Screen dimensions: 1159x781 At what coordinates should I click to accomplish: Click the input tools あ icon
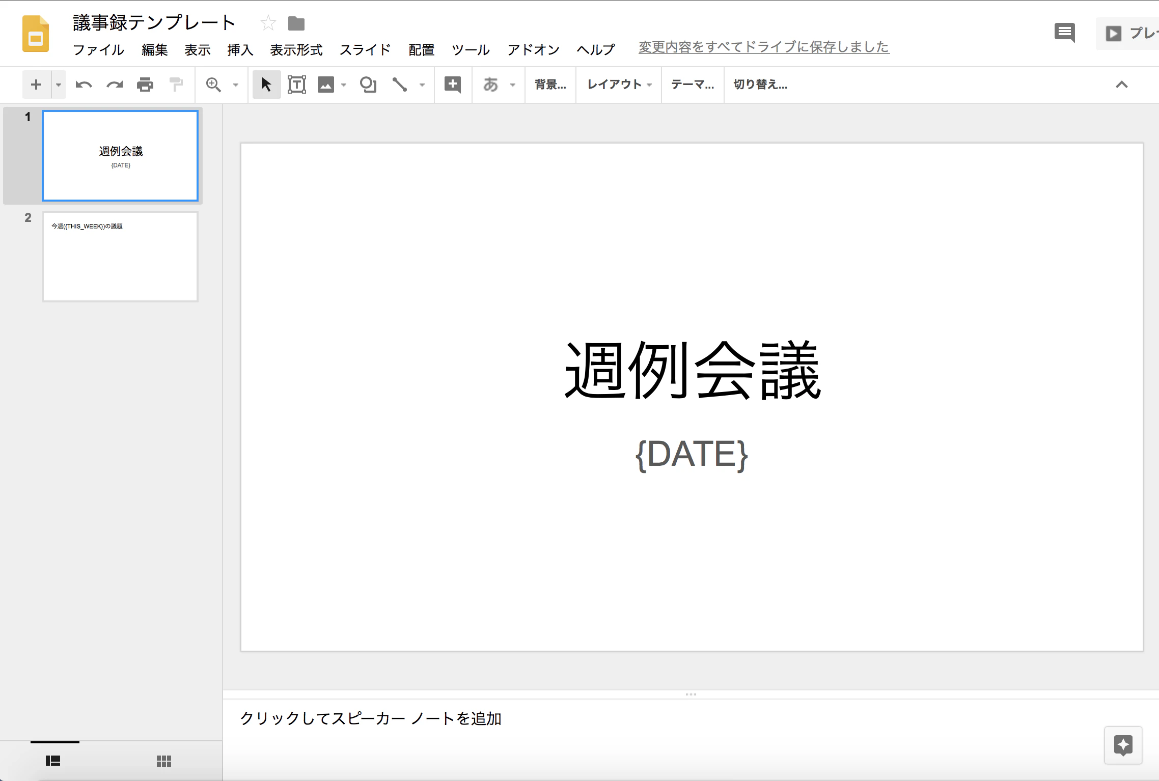[x=491, y=85]
